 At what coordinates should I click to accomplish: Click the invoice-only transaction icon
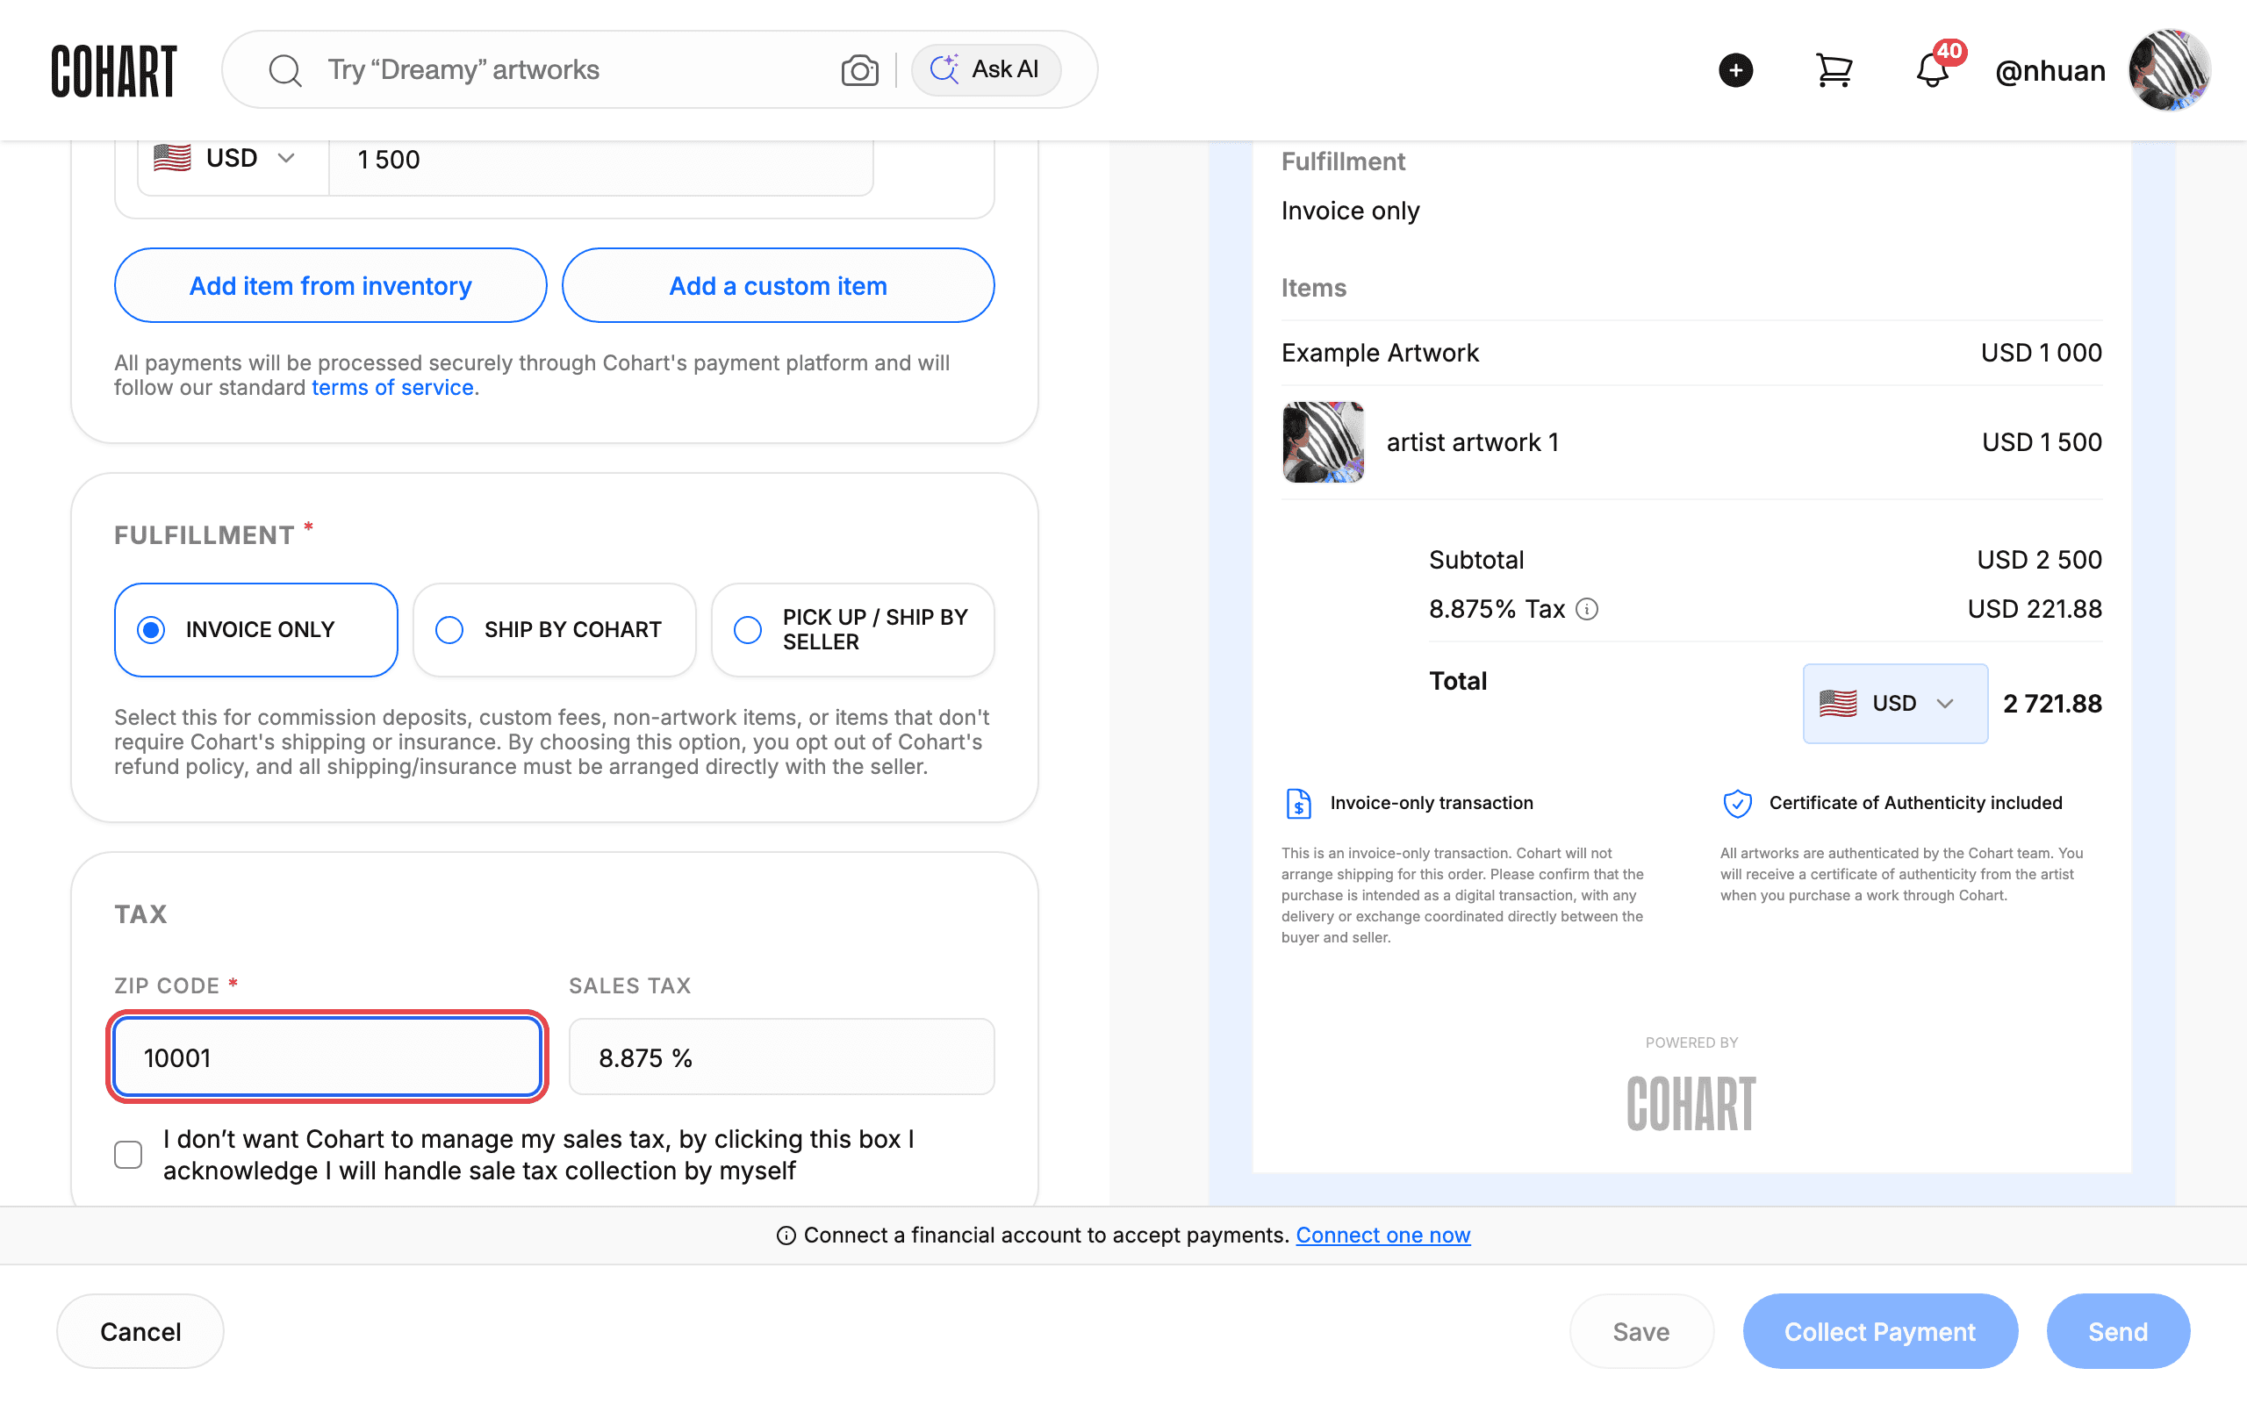coord(1298,803)
